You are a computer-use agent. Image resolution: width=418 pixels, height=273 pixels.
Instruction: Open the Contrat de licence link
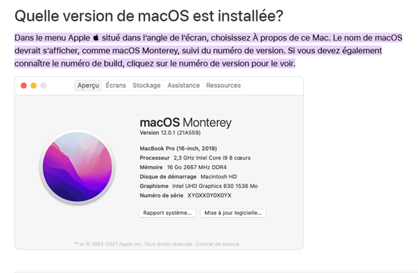point(217,244)
